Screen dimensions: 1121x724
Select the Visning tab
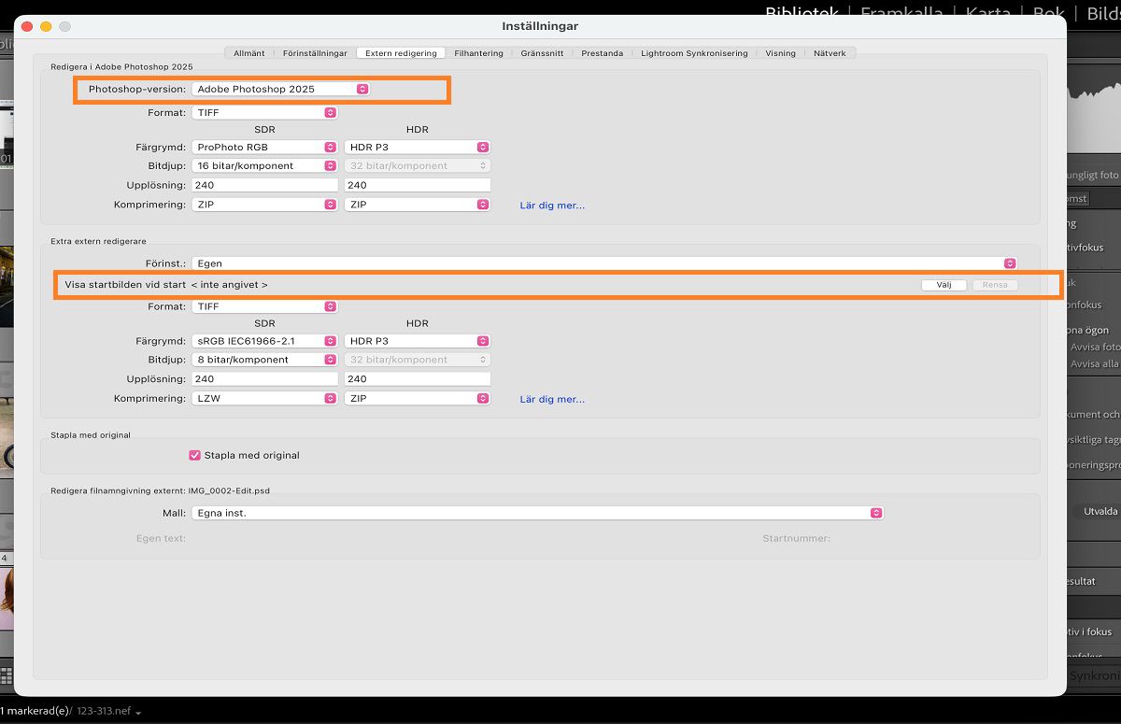coord(780,53)
